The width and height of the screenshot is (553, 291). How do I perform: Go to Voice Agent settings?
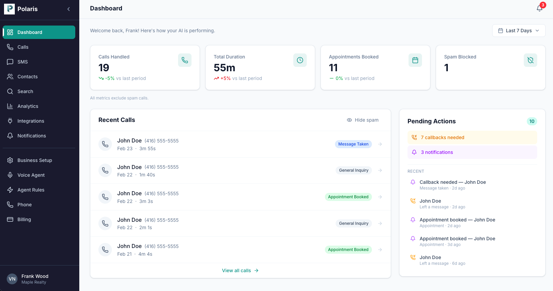coord(31,175)
